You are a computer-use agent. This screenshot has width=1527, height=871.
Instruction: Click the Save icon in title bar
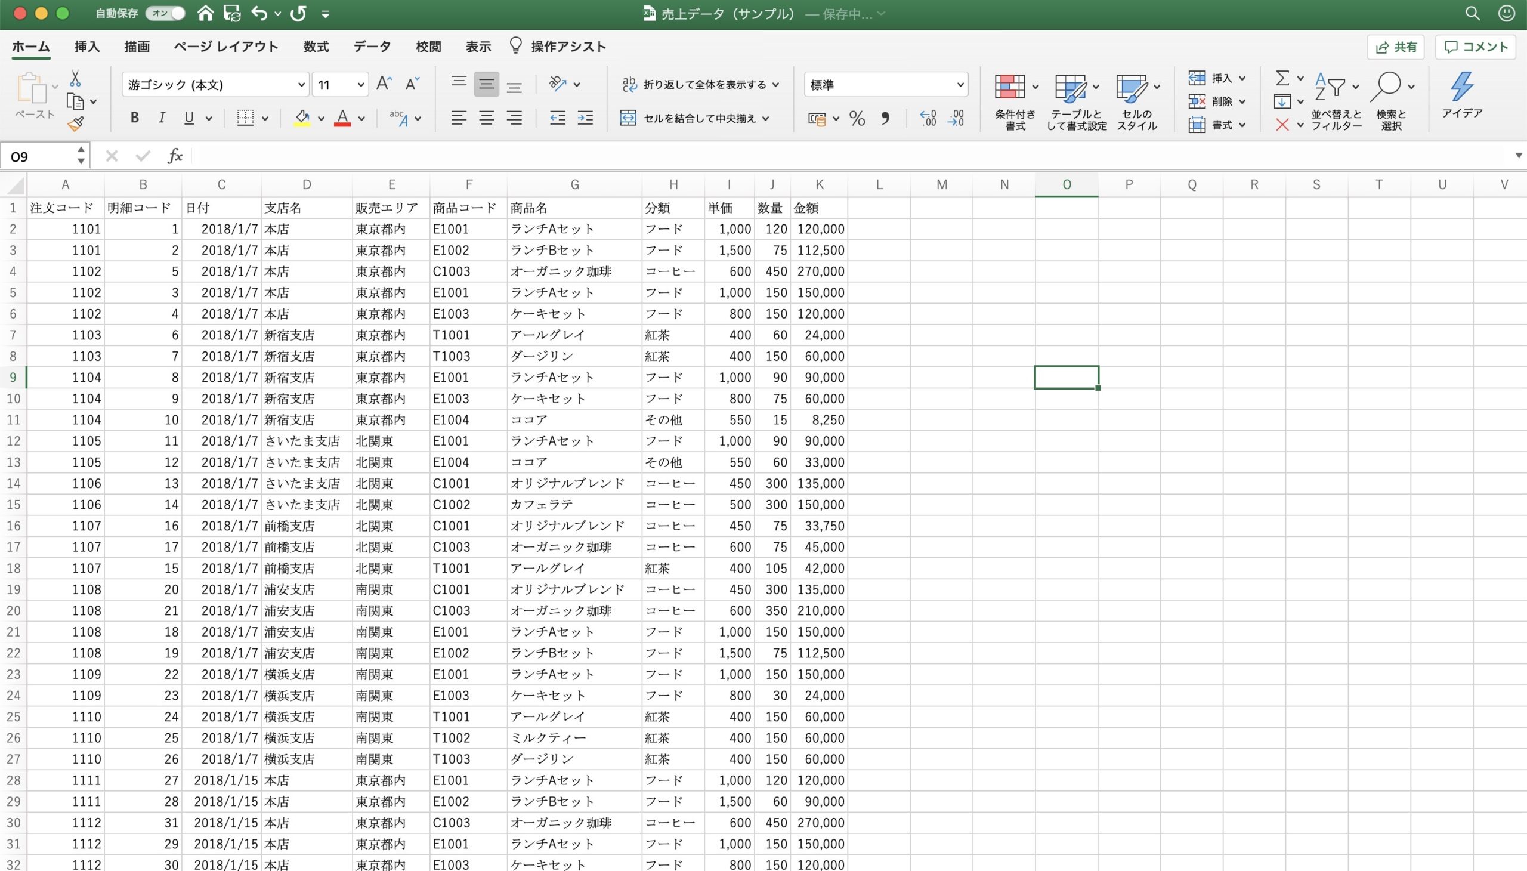[x=231, y=13]
